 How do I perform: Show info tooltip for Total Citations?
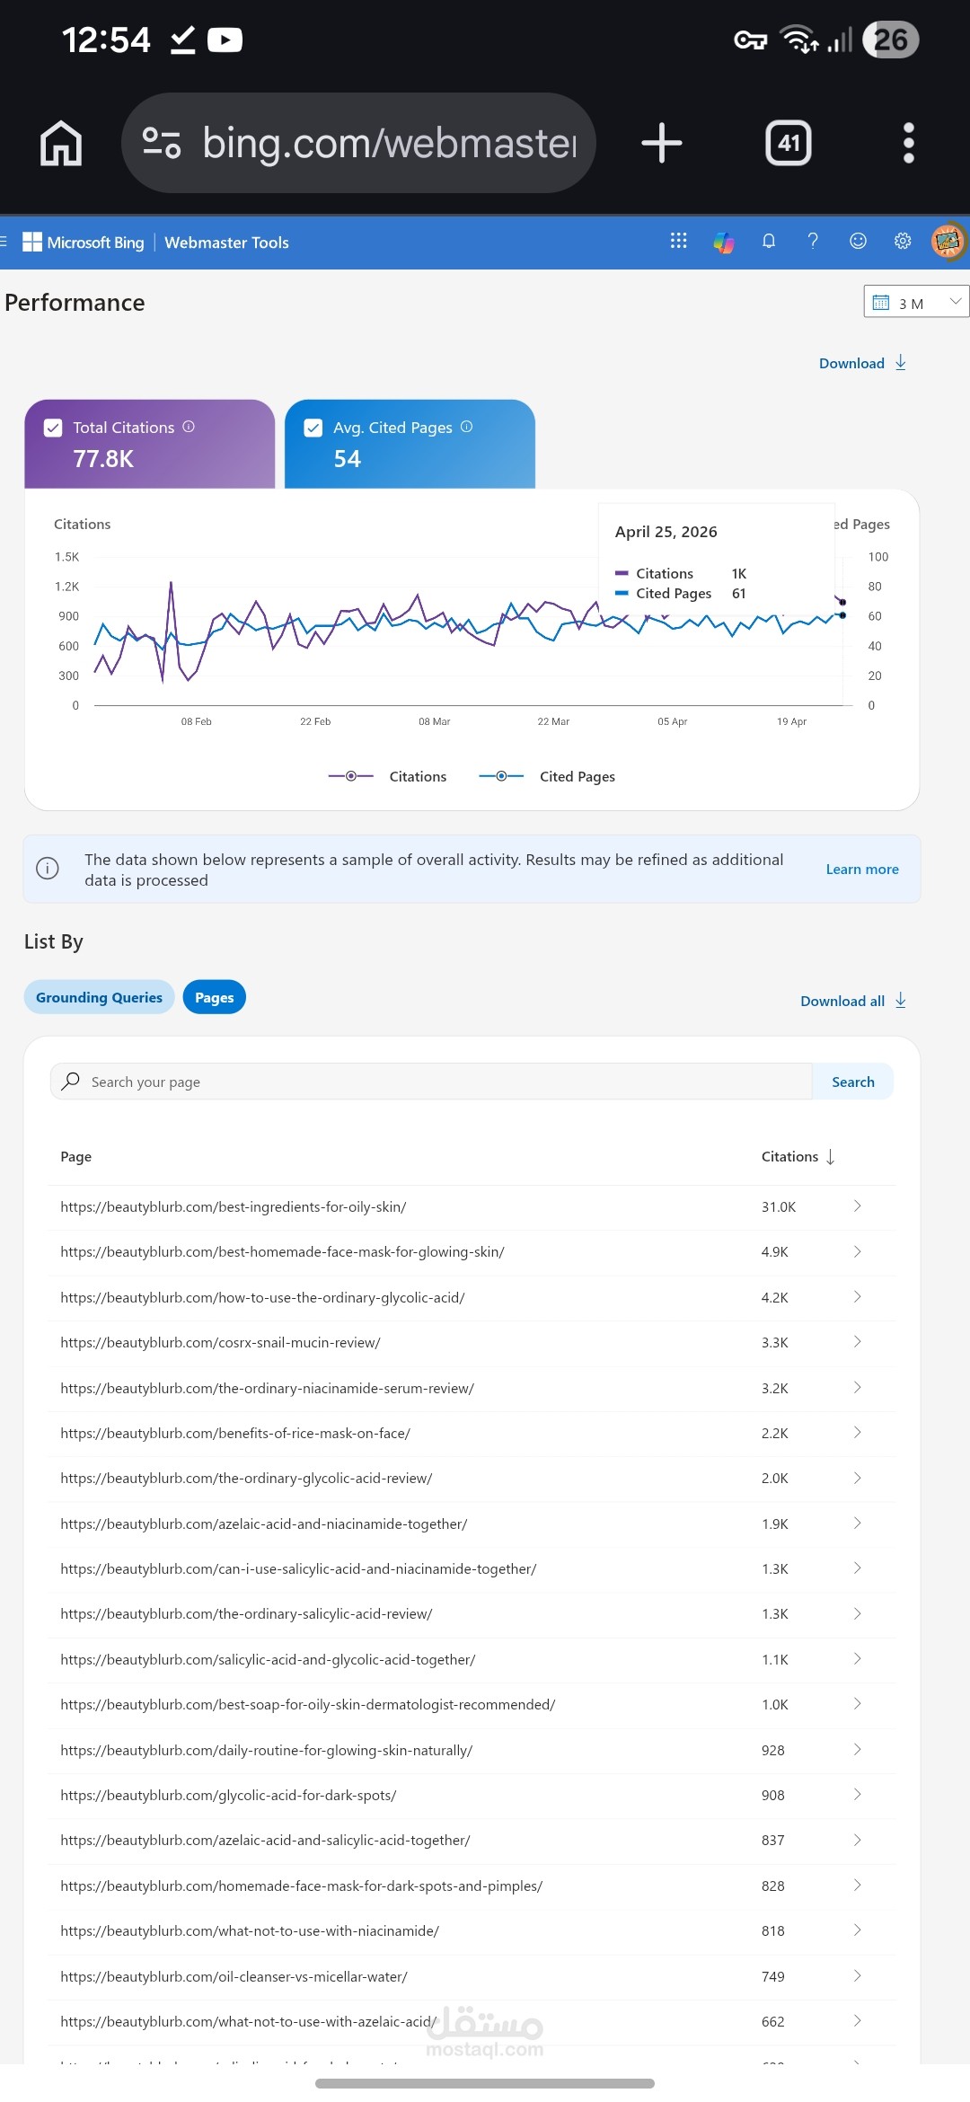pyautogui.click(x=189, y=427)
